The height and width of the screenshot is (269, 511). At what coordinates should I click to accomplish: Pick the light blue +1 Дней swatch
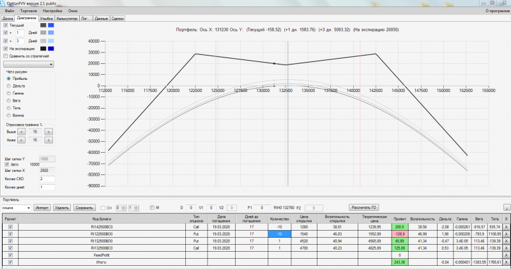[51, 33]
